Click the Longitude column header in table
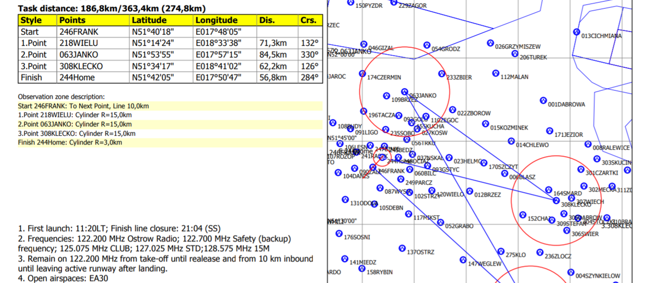 (216, 20)
